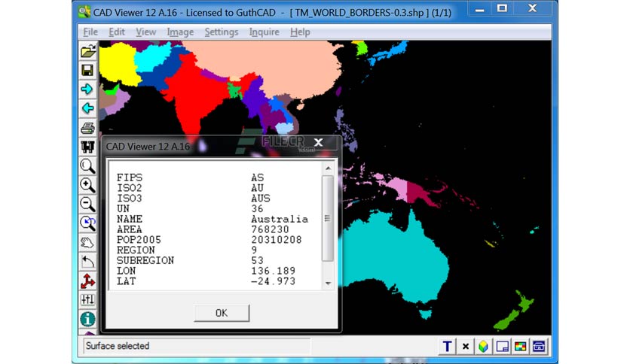
Task: Open the Image menu
Action: (x=180, y=32)
